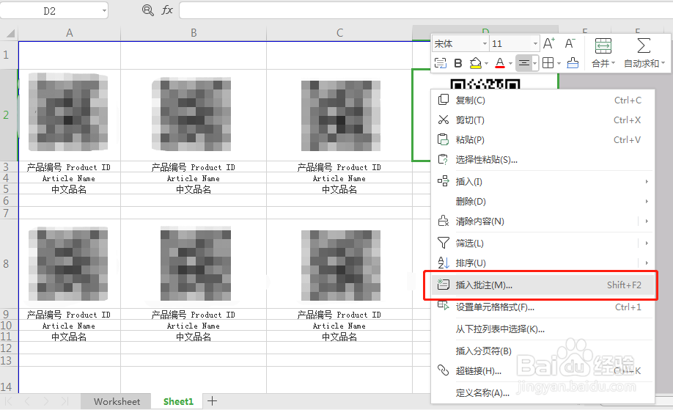673x410 pixels.
Task: Select 超链接(H)... menu entry
Action: coord(543,371)
